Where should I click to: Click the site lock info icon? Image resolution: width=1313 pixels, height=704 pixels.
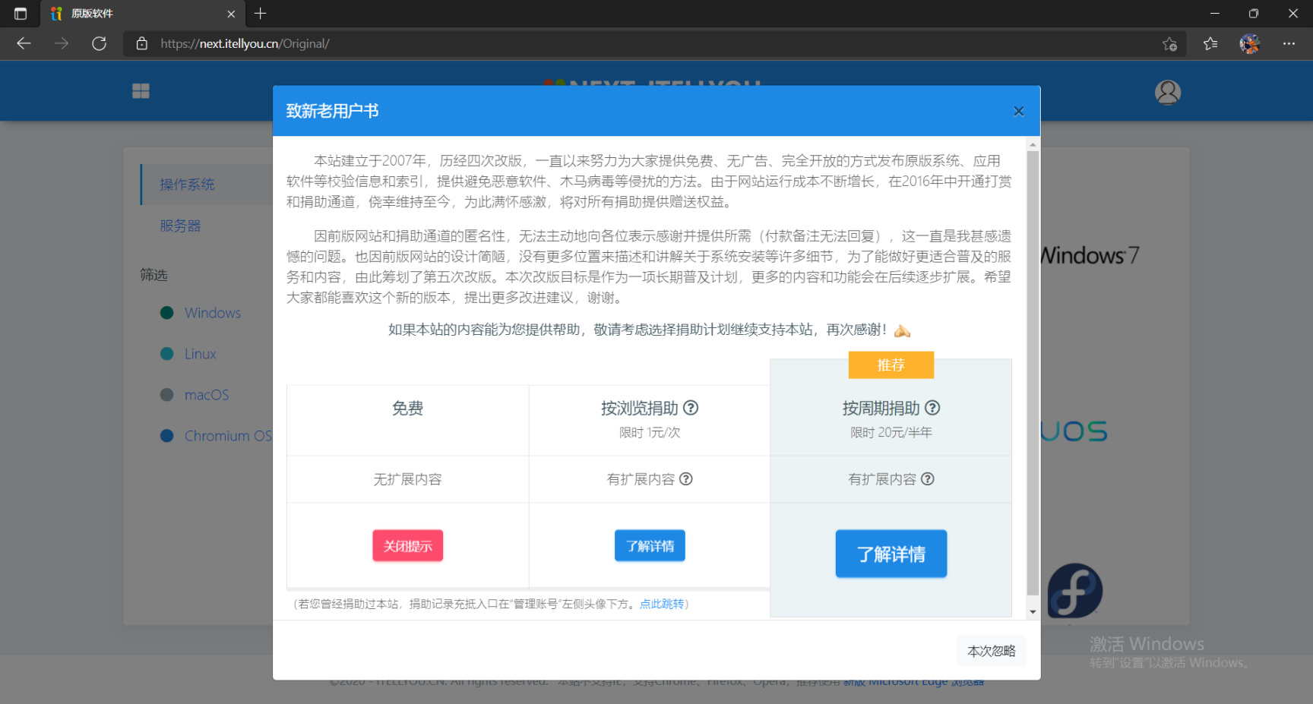(141, 43)
